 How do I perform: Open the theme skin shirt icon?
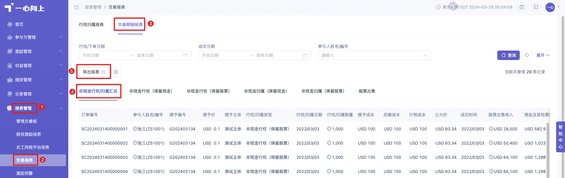tap(536, 7)
